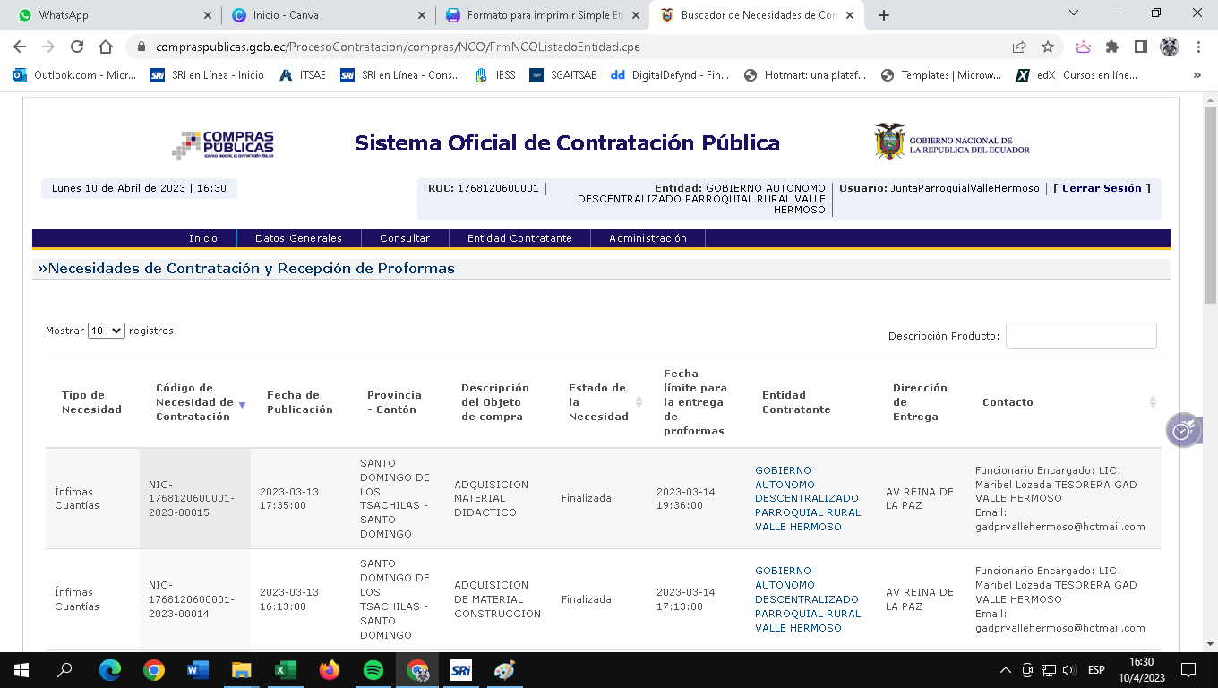
Task: Sort by Código de Necesidad de Contratación arrow
Action: pyautogui.click(x=242, y=405)
